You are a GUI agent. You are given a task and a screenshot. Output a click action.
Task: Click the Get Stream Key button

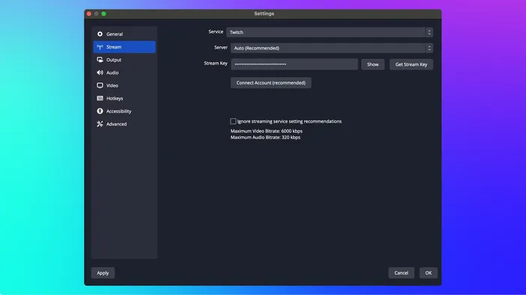[x=411, y=64]
